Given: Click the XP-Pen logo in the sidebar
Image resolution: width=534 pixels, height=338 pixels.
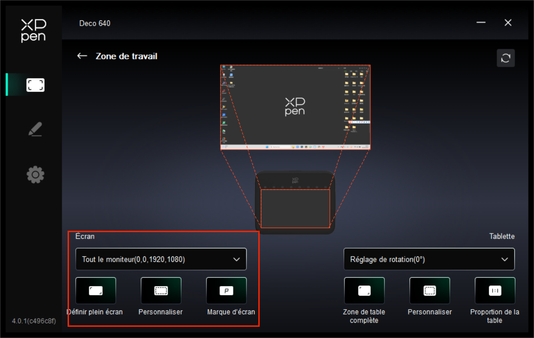Looking at the screenshot, I should tap(33, 31).
